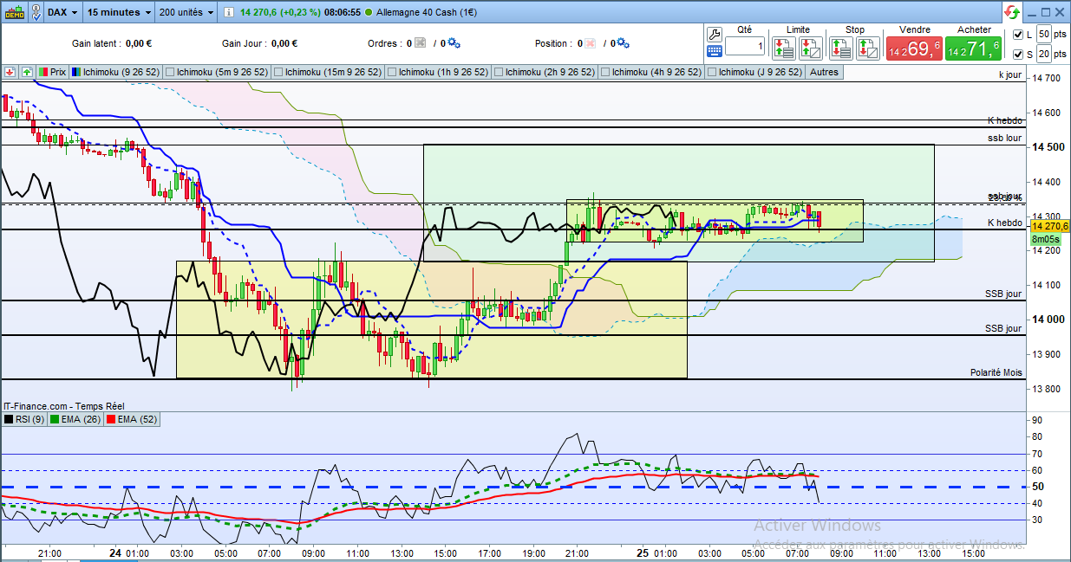Click the L points field showing 50
This screenshot has width=1071, height=562.
[1044, 35]
